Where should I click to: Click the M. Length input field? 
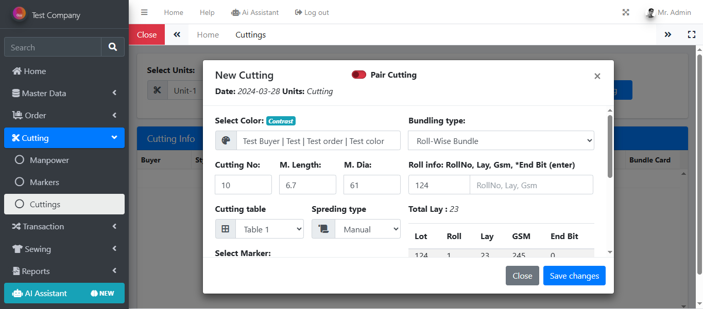[307, 185]
